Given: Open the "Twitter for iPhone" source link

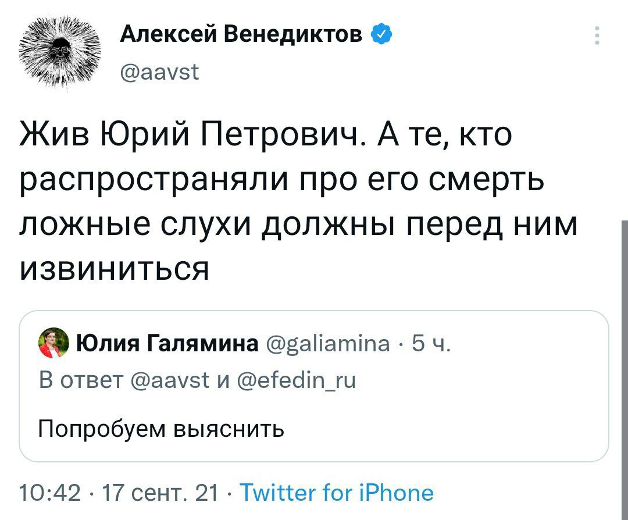Looking at the screenshot, I should point(337,493).
